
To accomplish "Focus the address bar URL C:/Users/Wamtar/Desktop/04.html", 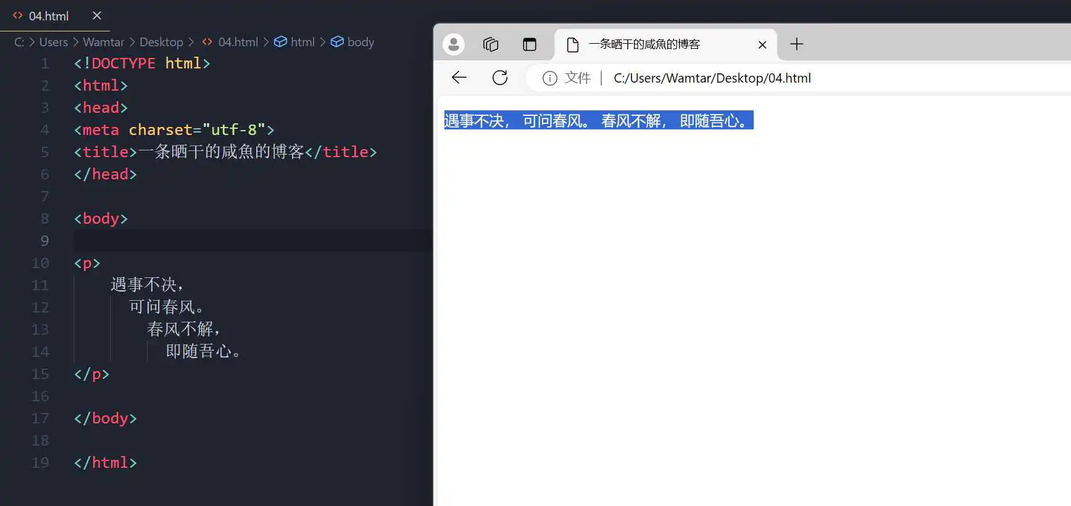I will pyautogui.click(x=712, y=78).
